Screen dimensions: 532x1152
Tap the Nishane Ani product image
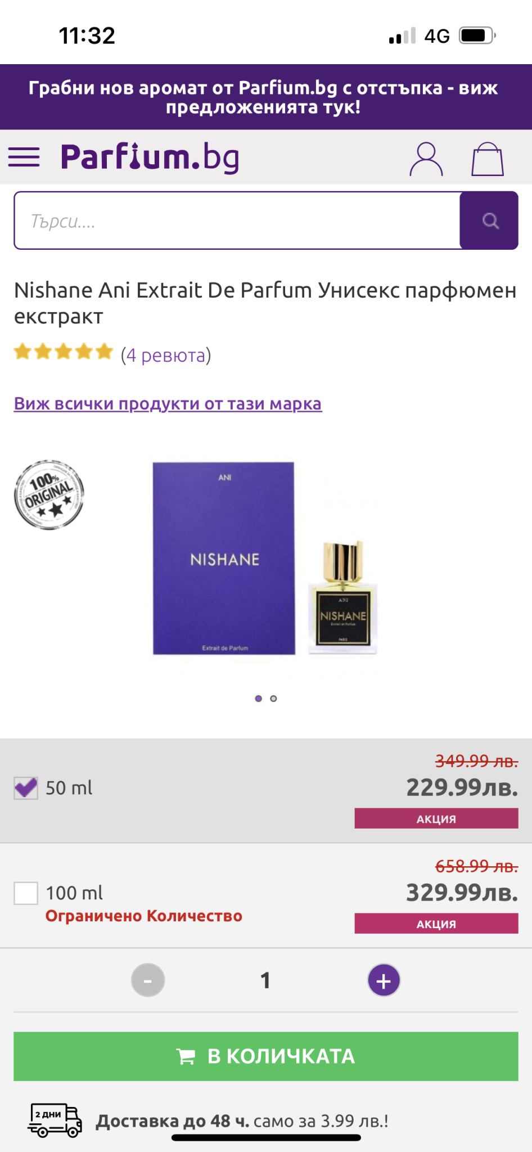click(x=264, y=558)
